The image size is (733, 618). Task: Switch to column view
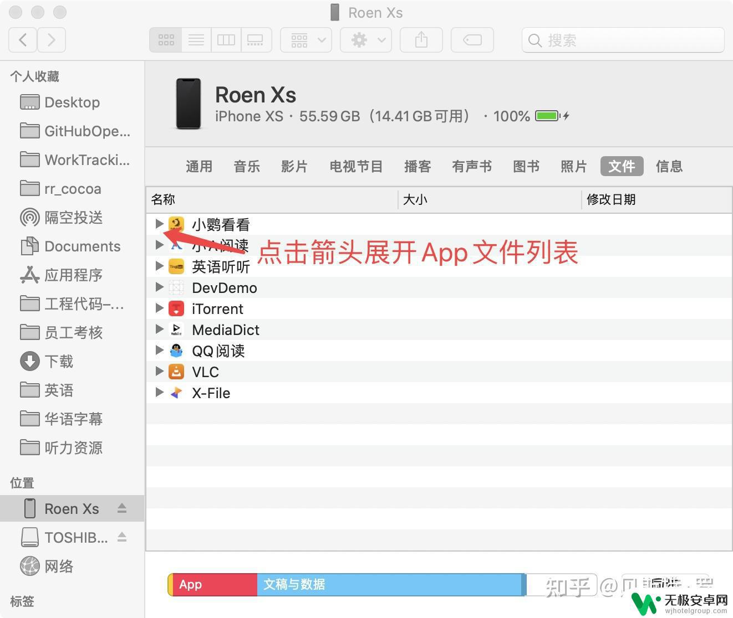(226, 40)
